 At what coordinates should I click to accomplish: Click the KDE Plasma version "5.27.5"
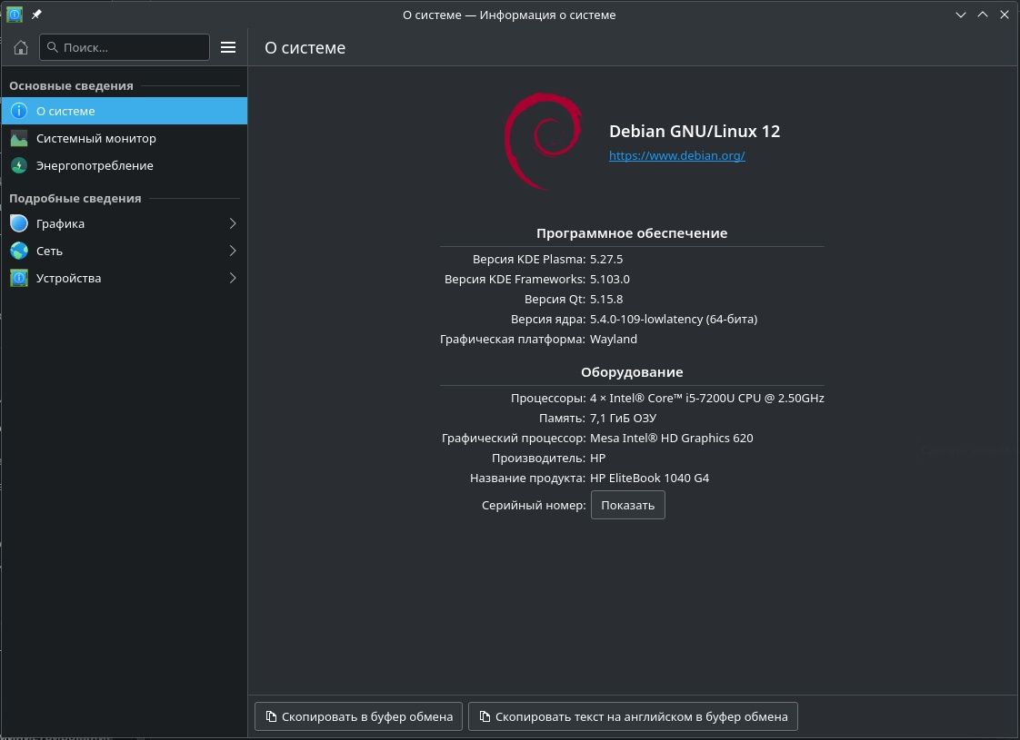coord(606,260)
